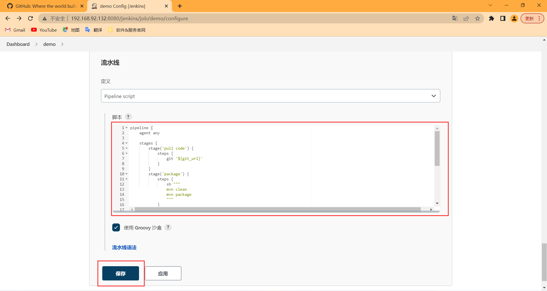Collapse the fold arrow on line 11 steps

[126, 179]
